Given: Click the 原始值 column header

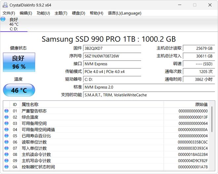Looking at the screenshot, I should pyautogui.click(x=186, y=104).
